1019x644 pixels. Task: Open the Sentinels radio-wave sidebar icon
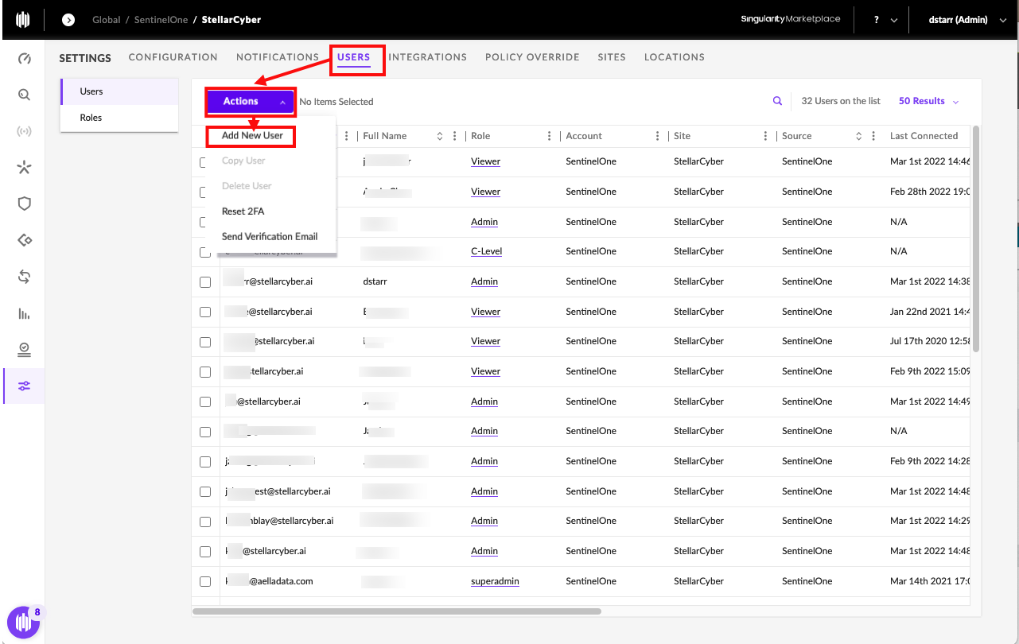24,131
